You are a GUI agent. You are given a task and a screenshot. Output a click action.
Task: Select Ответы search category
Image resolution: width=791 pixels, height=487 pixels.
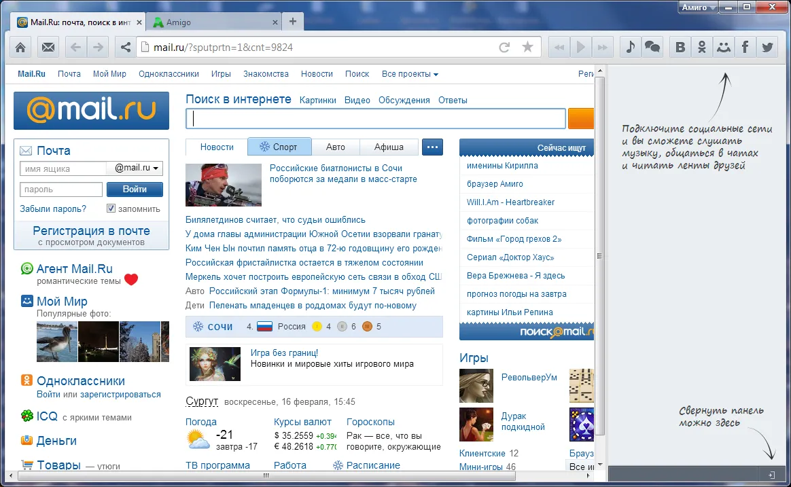pos(453,101)
